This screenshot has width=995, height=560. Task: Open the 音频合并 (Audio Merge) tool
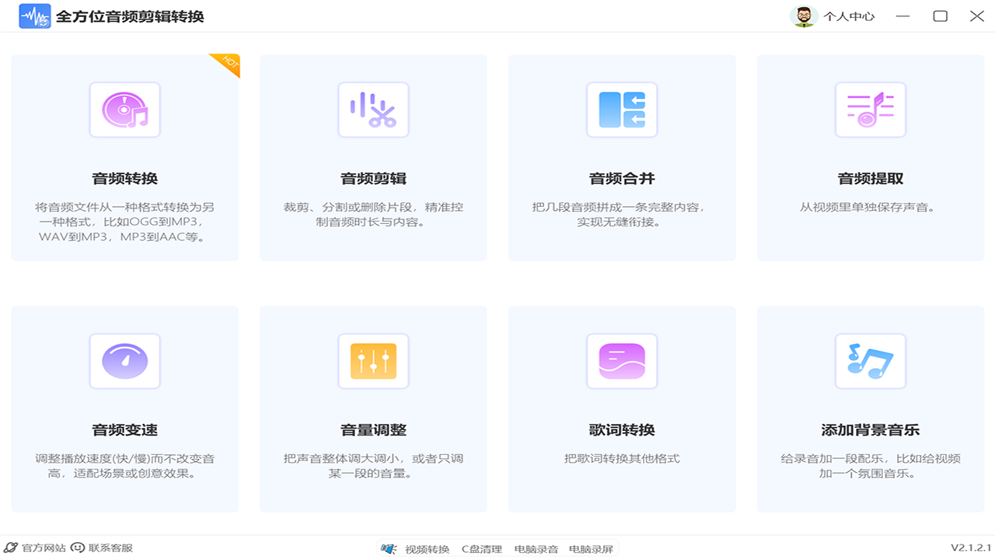622,157
